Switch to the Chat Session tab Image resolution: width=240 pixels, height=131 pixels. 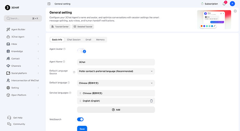[x=74, y=40]
